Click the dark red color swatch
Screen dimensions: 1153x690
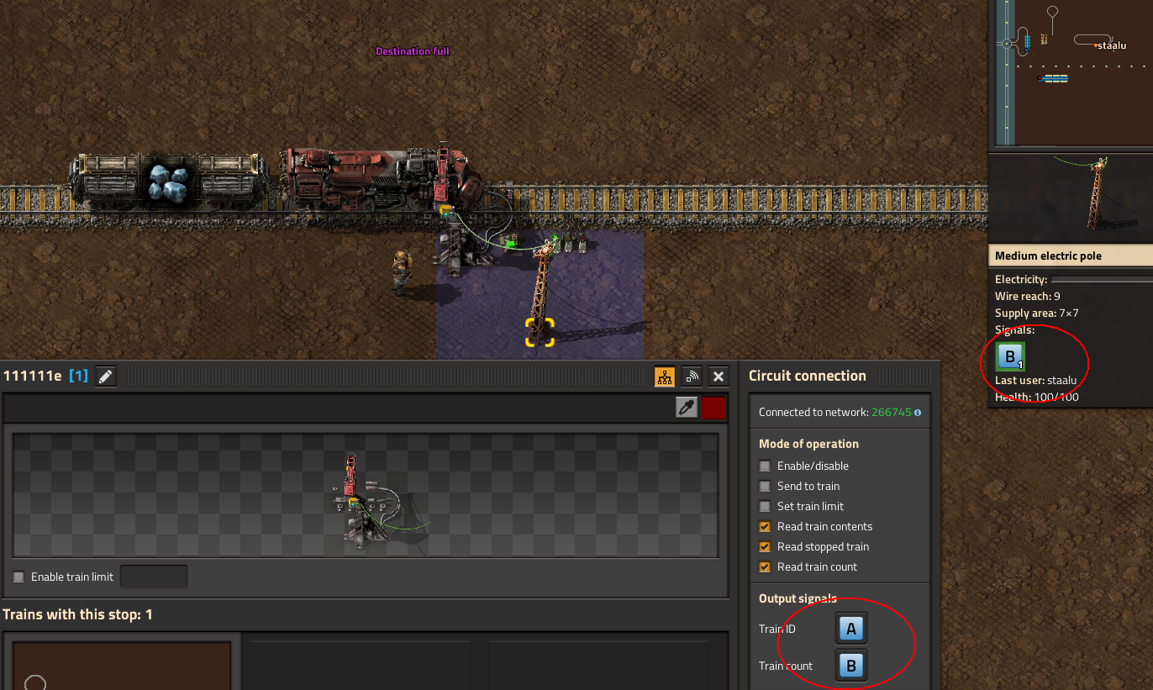point(714,408)
